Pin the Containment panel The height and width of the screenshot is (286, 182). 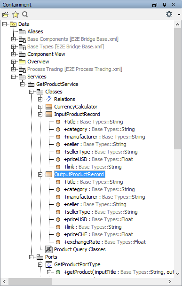point(164,5)
